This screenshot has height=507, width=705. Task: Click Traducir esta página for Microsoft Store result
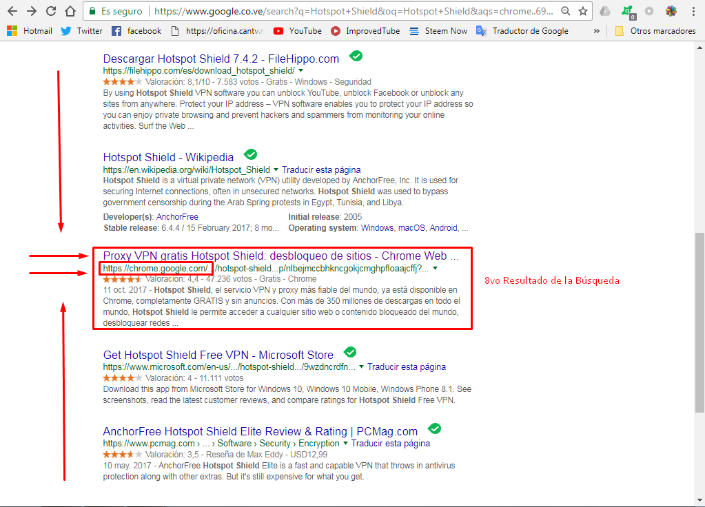pos(407,366)
